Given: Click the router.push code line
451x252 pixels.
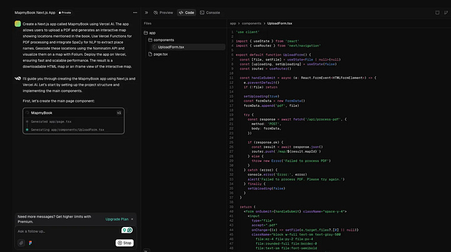Looking at the screenshot, I should 286,151.
